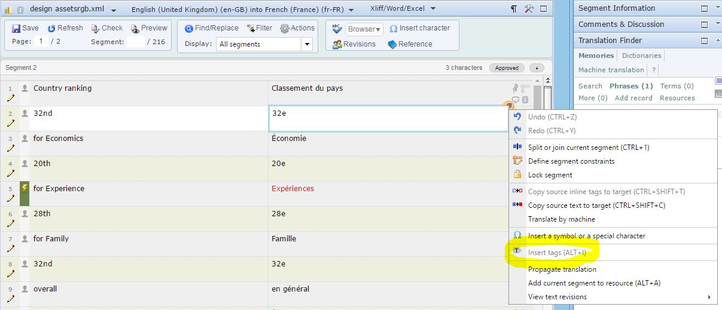
Task: Choose Split or join current segment
Action: 613,148
